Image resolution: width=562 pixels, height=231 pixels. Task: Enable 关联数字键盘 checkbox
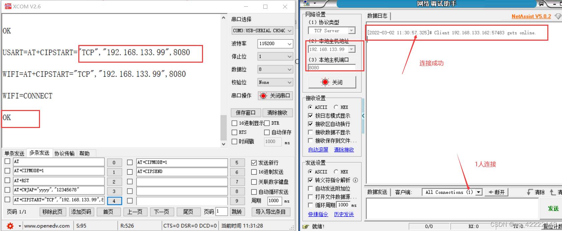(254, 182)
